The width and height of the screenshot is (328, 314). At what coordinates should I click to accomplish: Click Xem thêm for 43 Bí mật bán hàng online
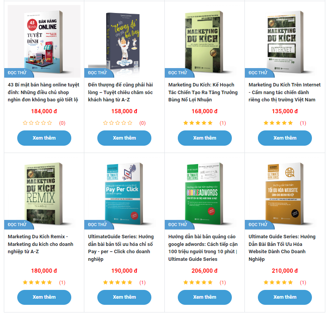[44, 138]
